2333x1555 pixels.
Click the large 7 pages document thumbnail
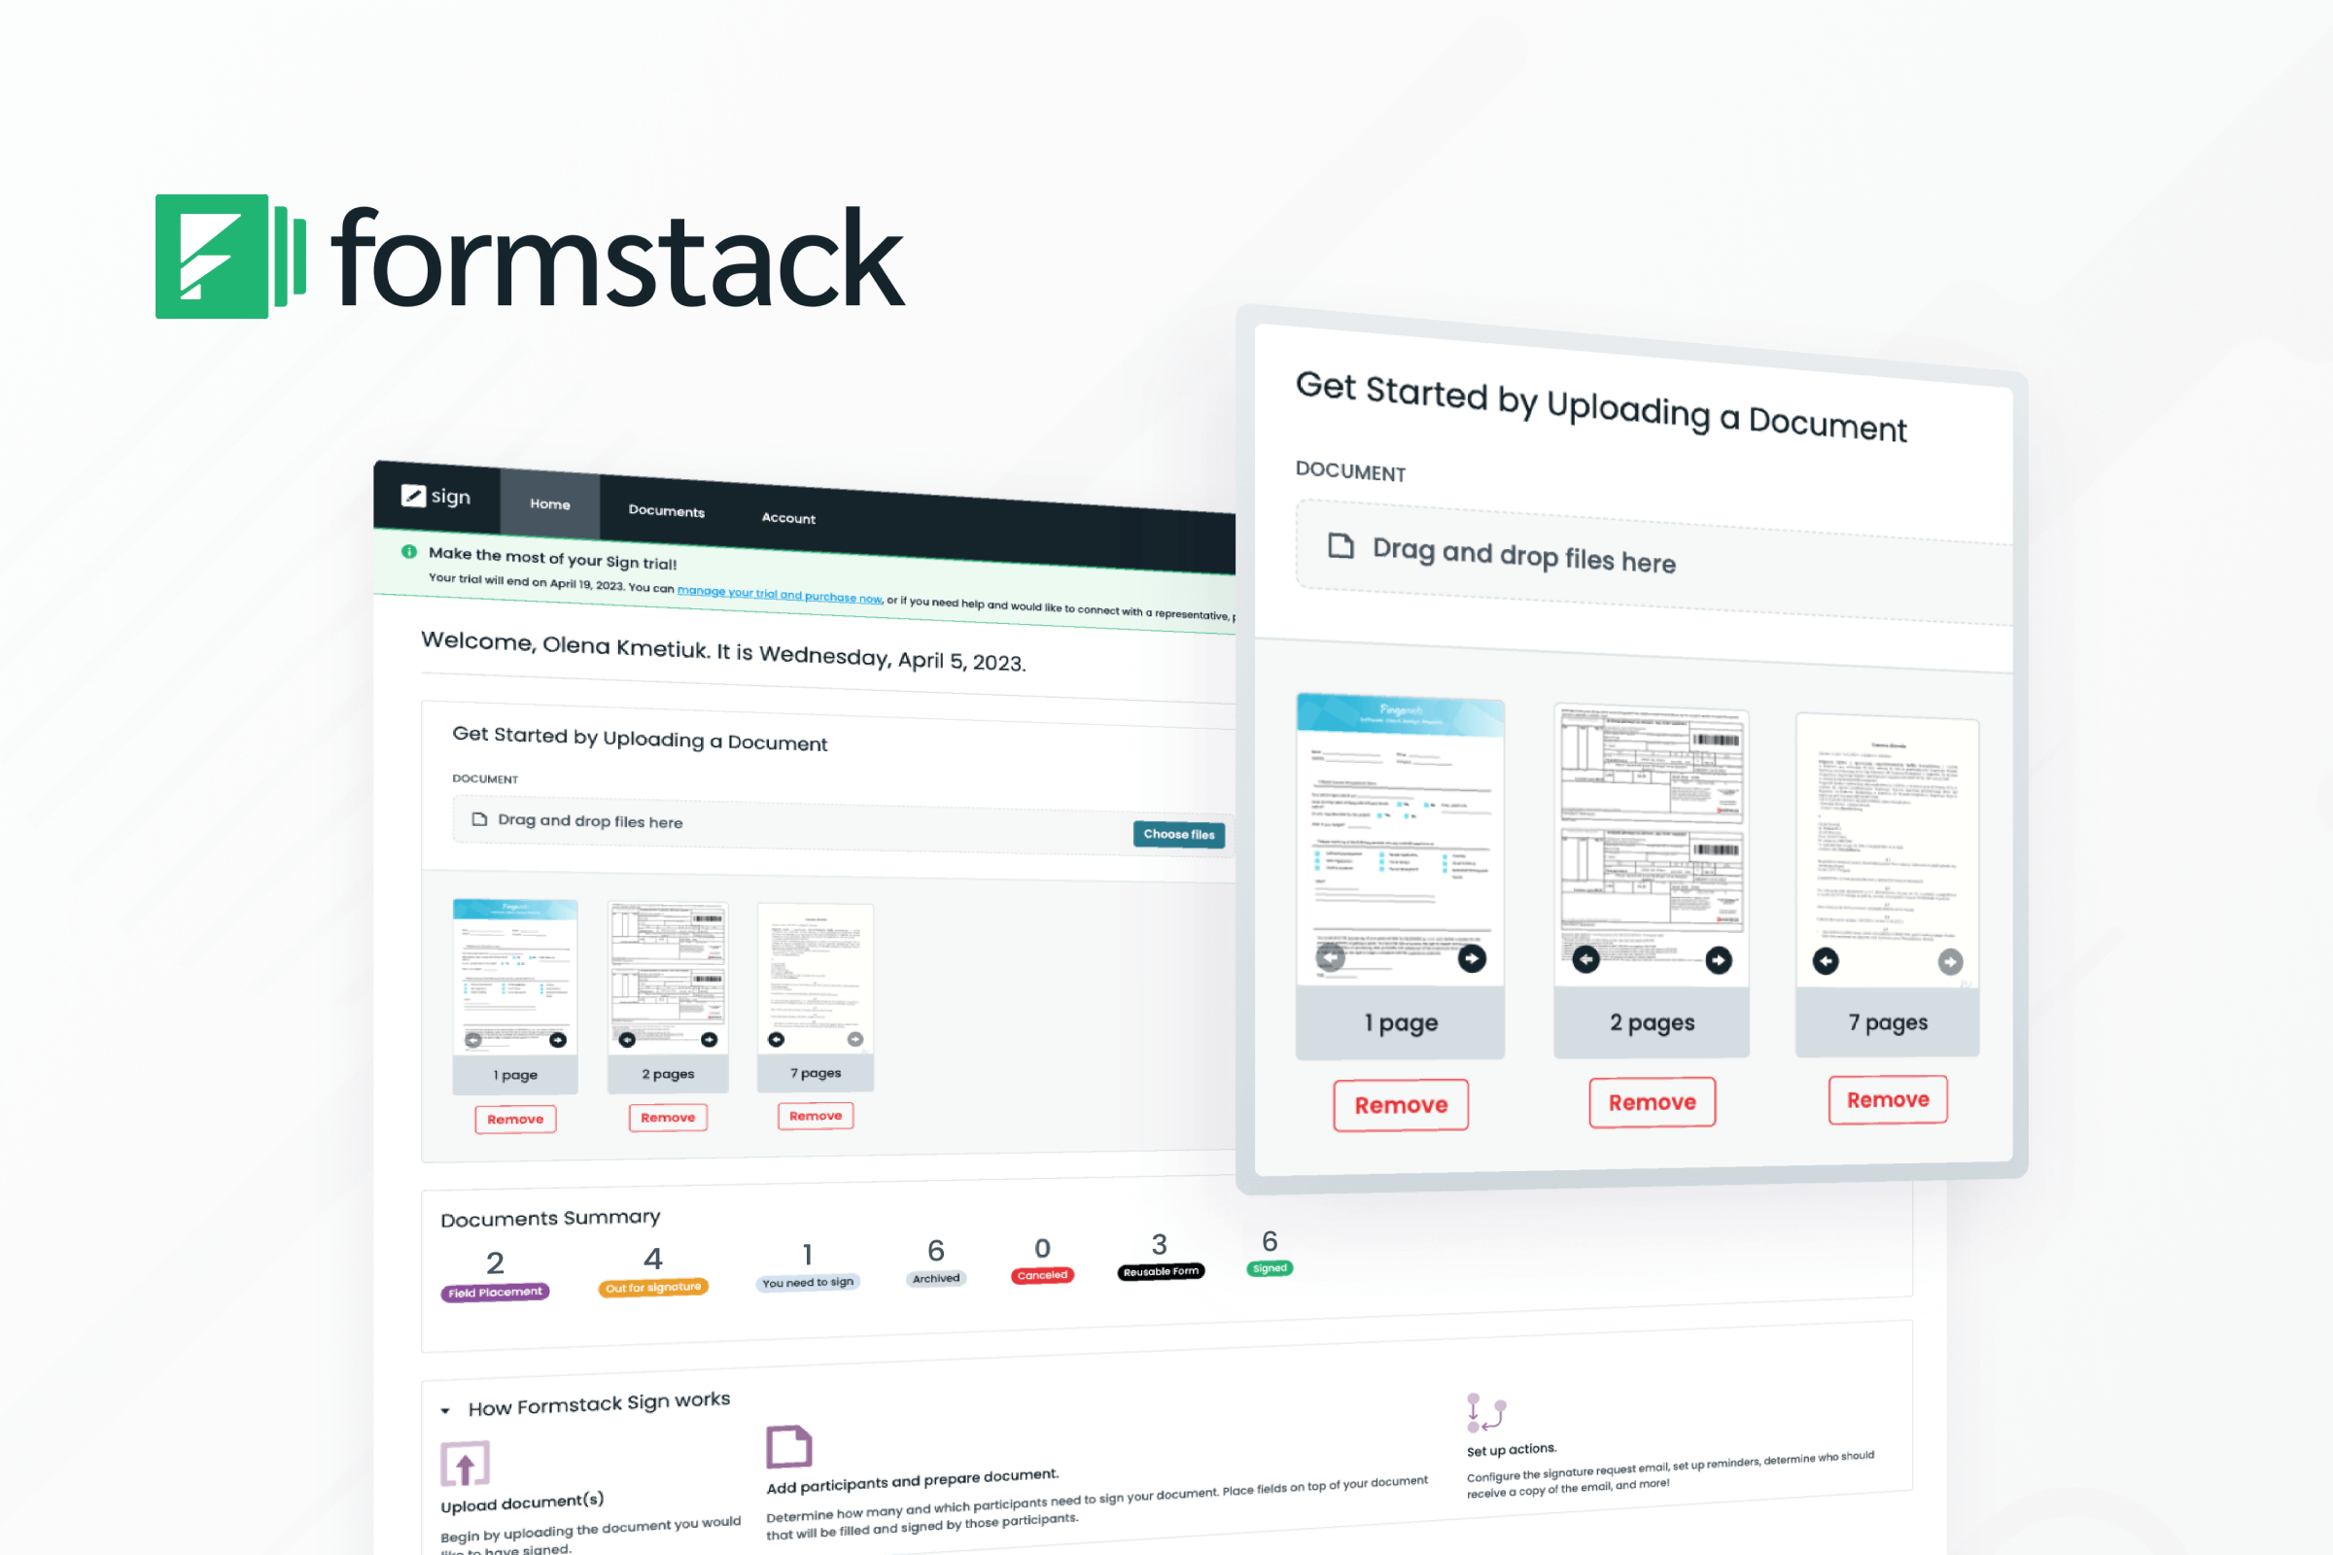pos(1888,851)
